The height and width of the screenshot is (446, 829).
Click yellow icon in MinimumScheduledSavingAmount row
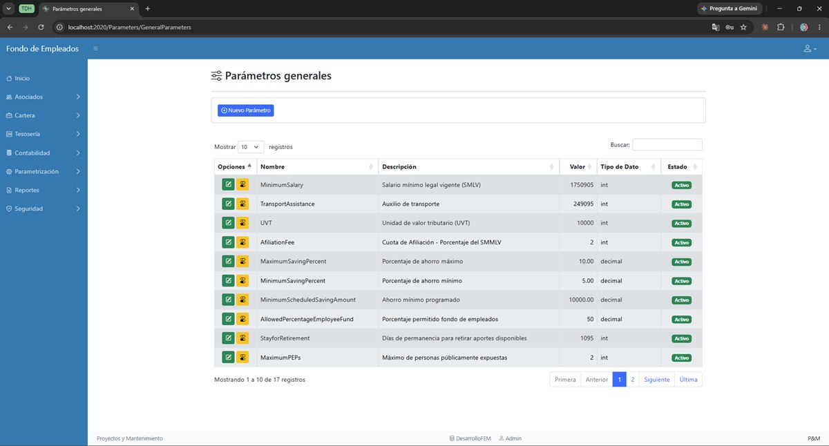(x=242, y=300)
